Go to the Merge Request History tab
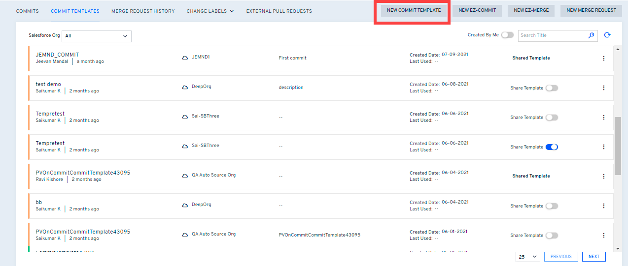This screenshot has height=266, width=628. [143, 11]
